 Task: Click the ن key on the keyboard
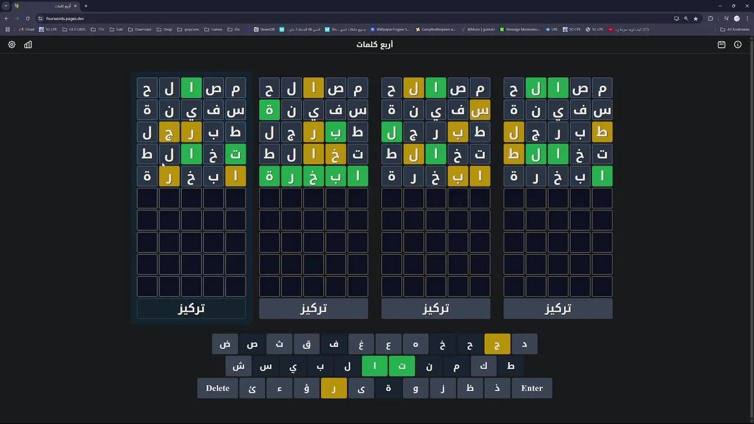click(429, 366)
